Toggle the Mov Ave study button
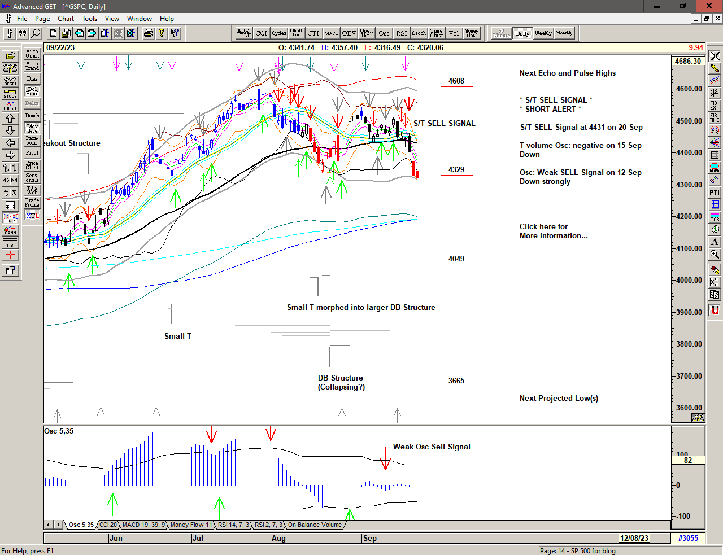The image size is (723, 555). (32, 128)
